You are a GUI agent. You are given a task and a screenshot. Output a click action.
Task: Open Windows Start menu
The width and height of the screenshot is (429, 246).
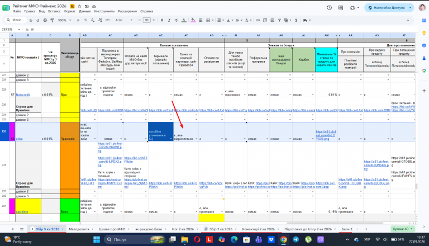[97, 239]
